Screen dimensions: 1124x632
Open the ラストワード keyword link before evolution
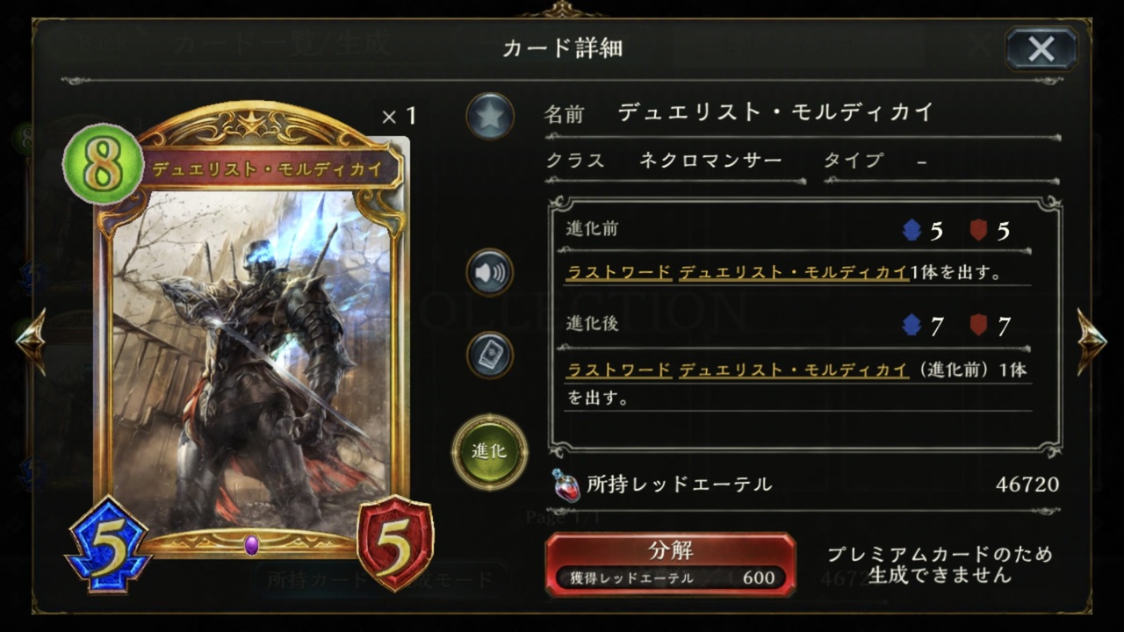pos(619,272)
